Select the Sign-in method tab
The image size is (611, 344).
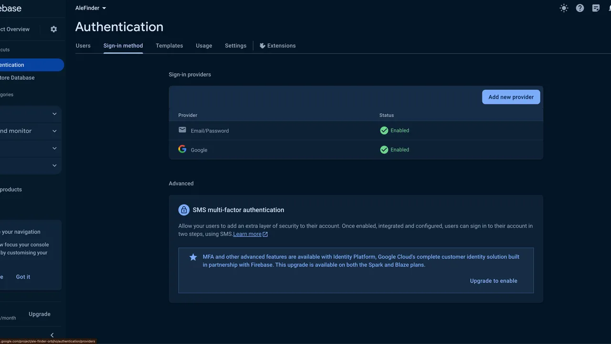click(x=123, y=46)
